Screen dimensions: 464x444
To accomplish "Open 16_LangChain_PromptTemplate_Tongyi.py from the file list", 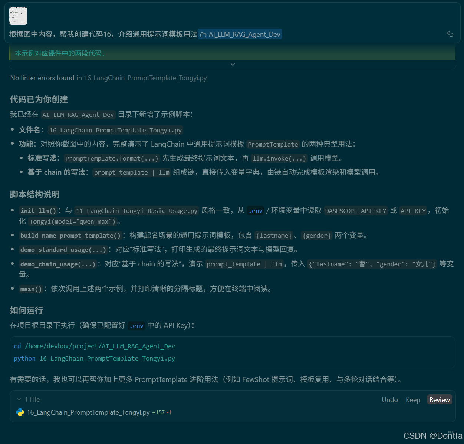I will [88, 412].
